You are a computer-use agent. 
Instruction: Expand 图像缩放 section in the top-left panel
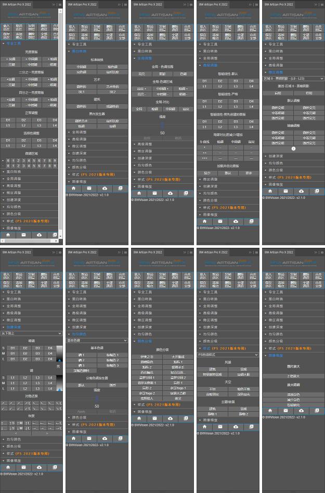(15, 228)
